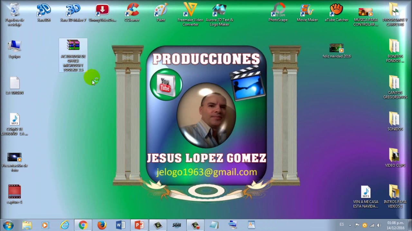
Task: Open Windows Media Player from taskbar
Action: click(x=45, y=225)
